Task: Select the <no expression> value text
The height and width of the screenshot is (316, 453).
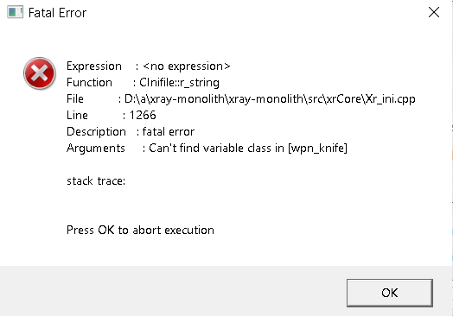Action: coord(187,66)
